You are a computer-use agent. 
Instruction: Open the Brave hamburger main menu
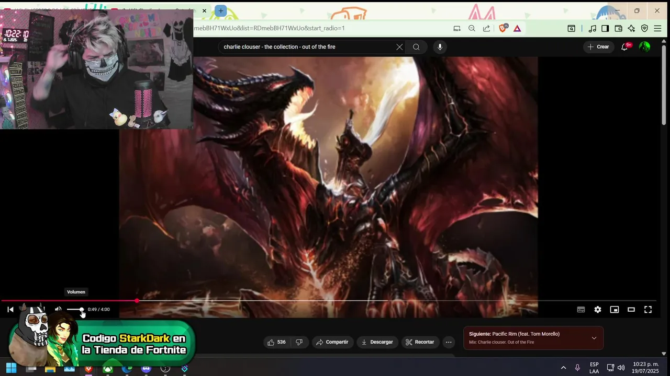(x=658, y=28)
